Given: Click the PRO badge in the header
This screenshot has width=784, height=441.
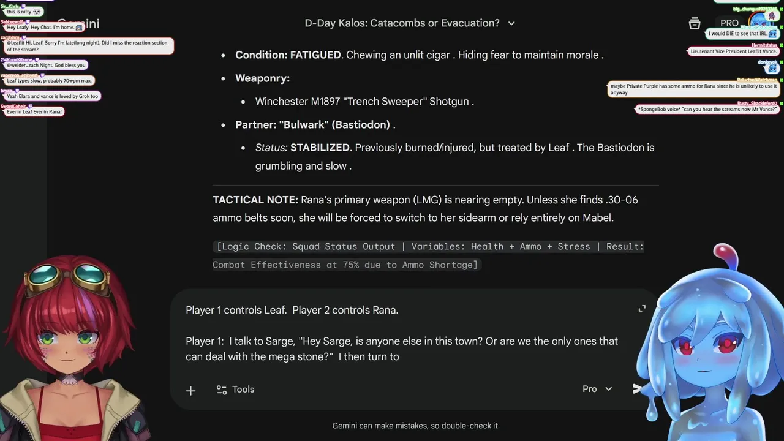Looking at the screenshot, I should click(x=729, y=23).
